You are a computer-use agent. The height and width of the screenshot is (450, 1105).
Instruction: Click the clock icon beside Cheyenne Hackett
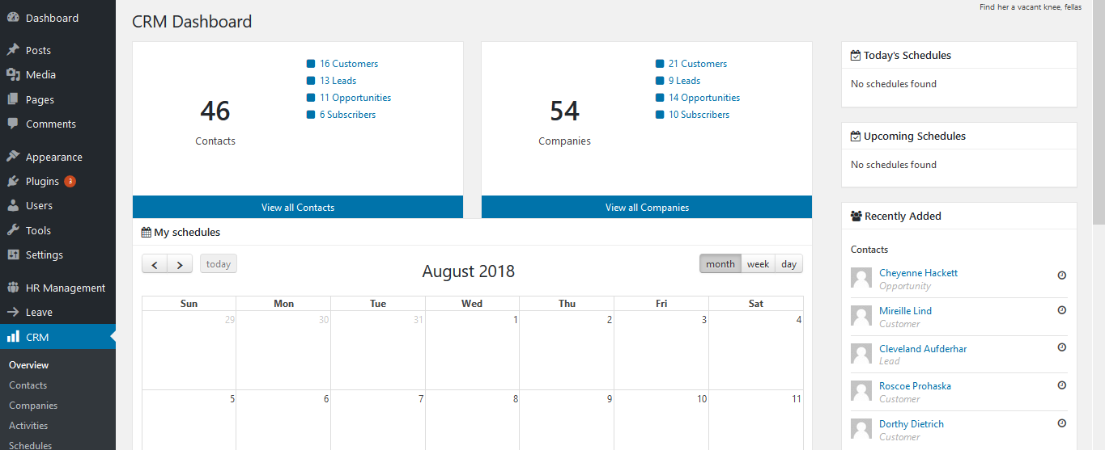click(1062, 275)
